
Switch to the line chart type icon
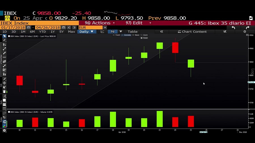click(x=103, y=32)
